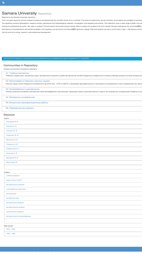Viewport: 142px width, 254px height.
Task: Filter by subject математическое моделирование
Action: coord(19,216)
